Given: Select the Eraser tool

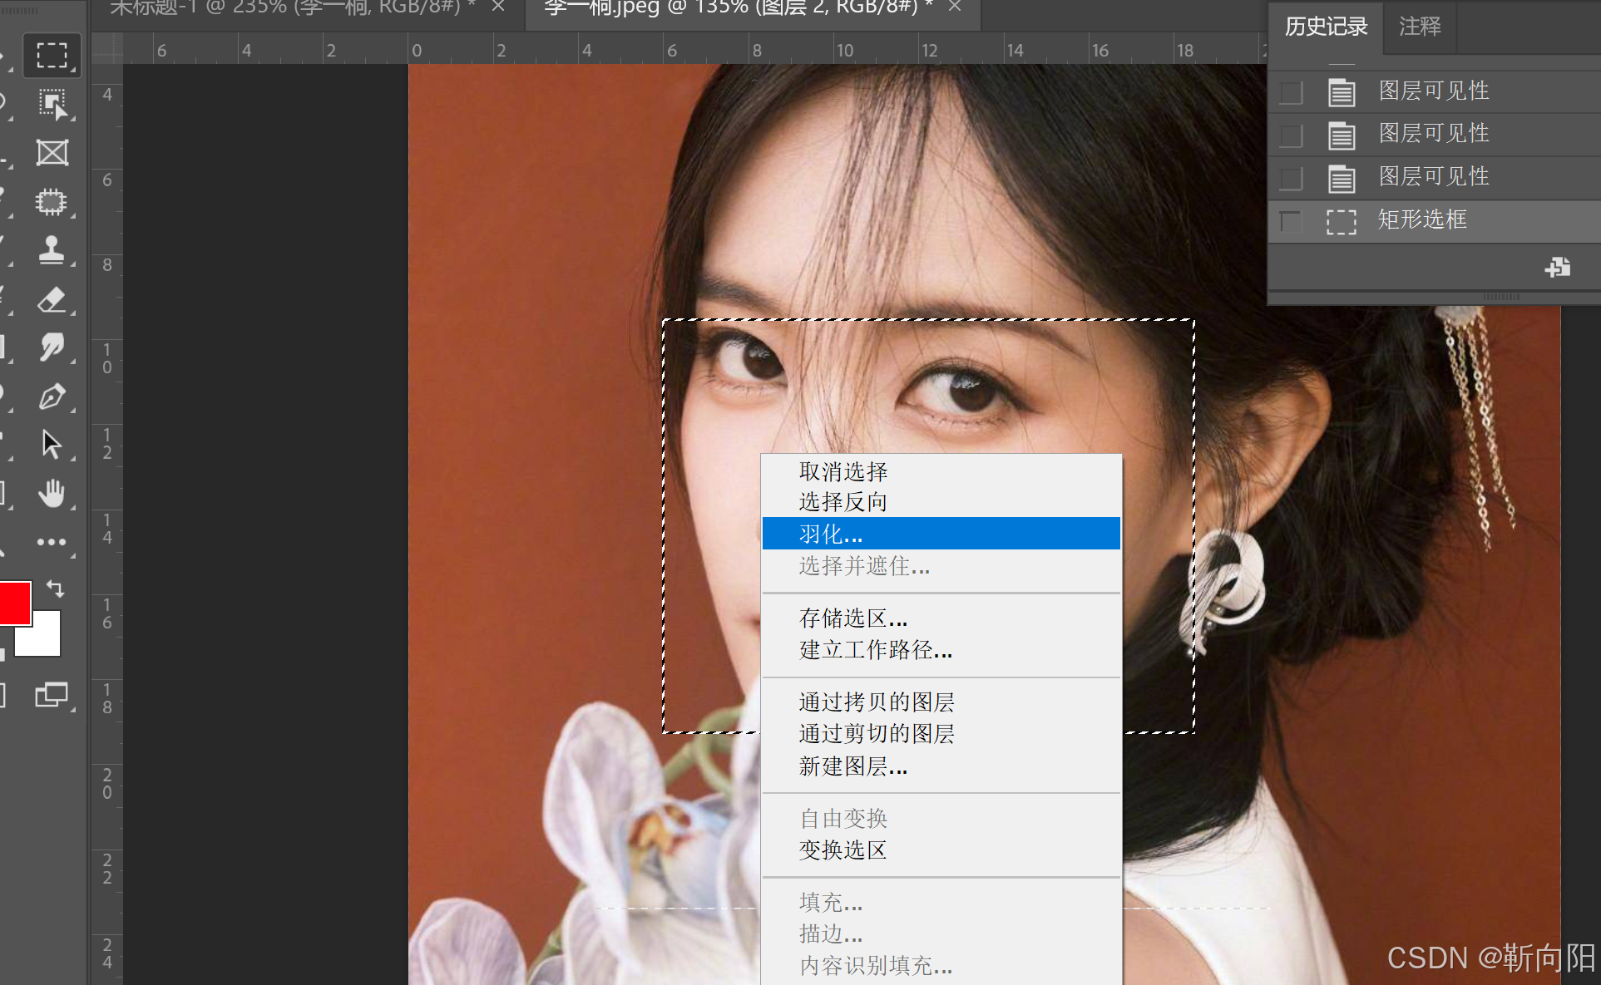Looking at the screenshot, I should 52,299.
